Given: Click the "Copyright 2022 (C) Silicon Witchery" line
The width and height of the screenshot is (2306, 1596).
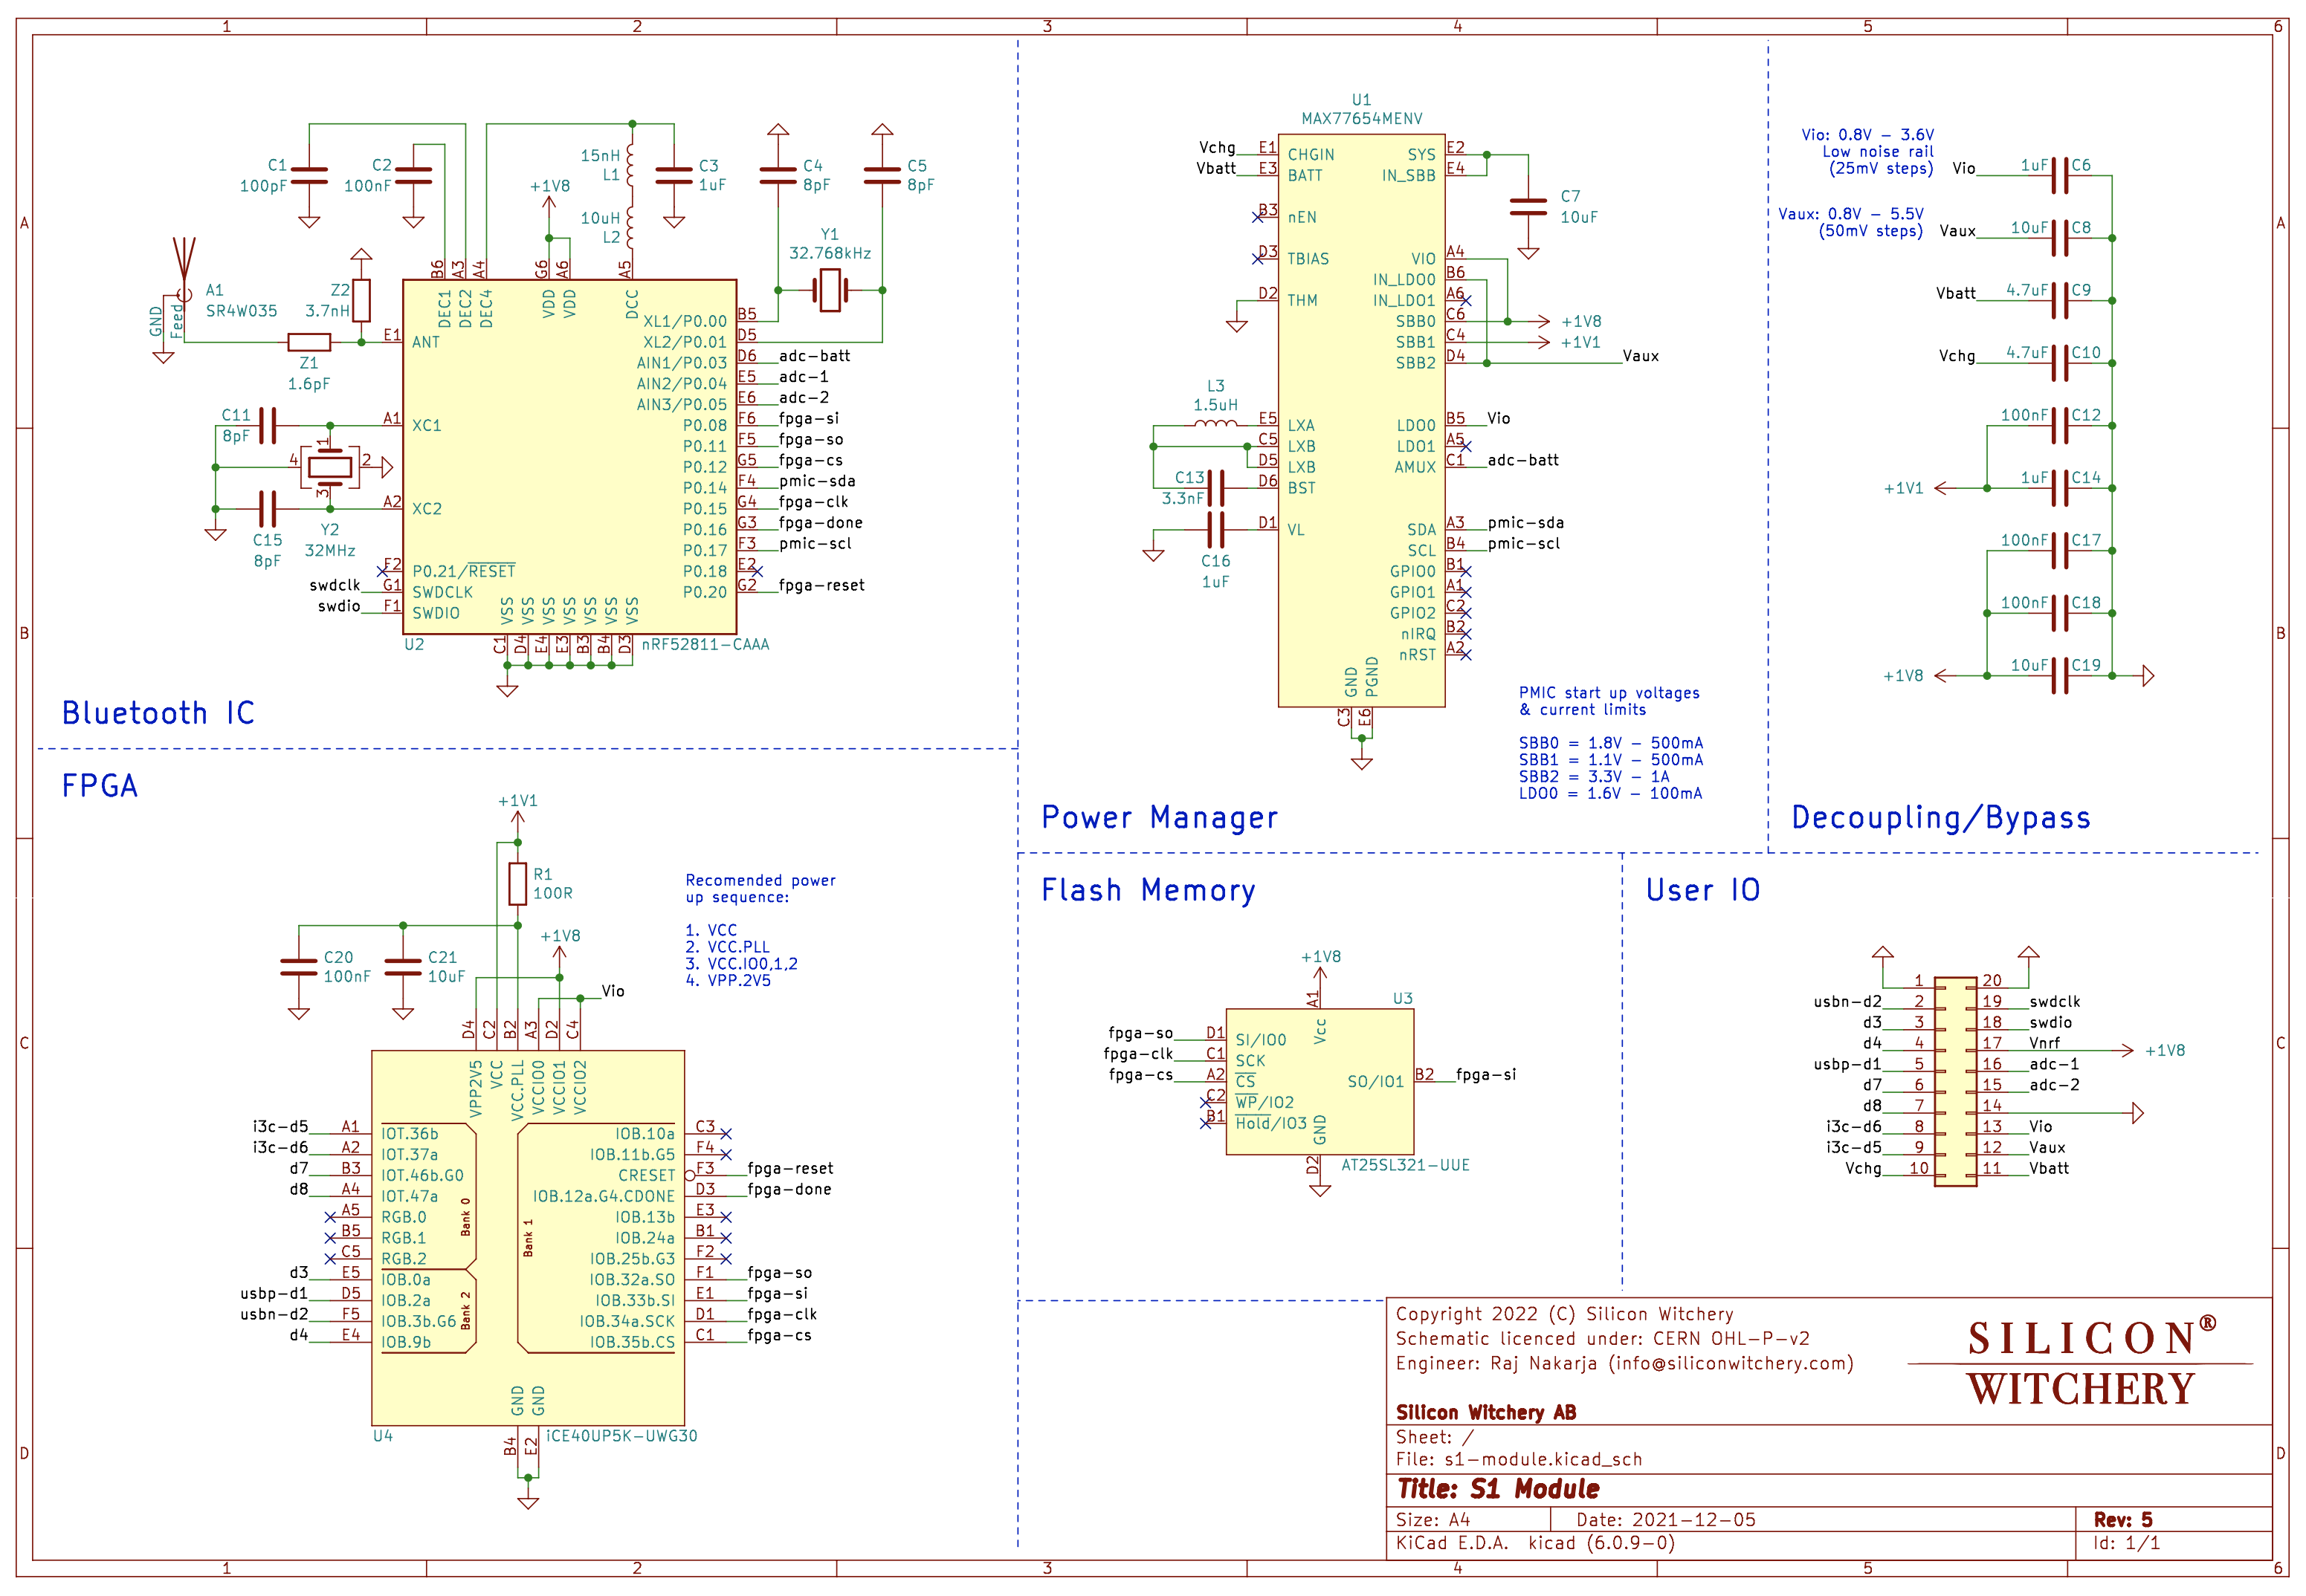Looking at the screenshot, I should pyautogui.click(x=1565, y=1314).
